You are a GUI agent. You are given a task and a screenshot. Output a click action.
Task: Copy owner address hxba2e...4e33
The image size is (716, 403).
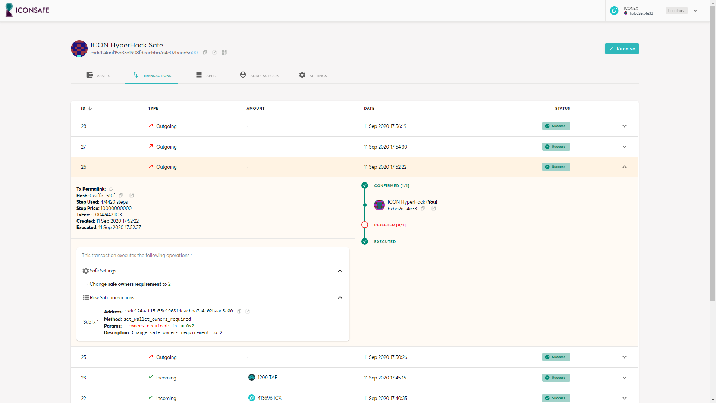pyautogui.click(x=423, y=209)
